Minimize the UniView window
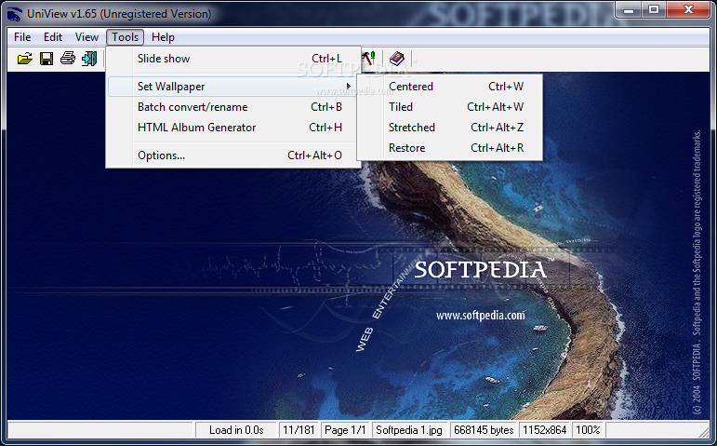Image resolution: width=717 pixels, height=446 pixels. tap(629, 9)
